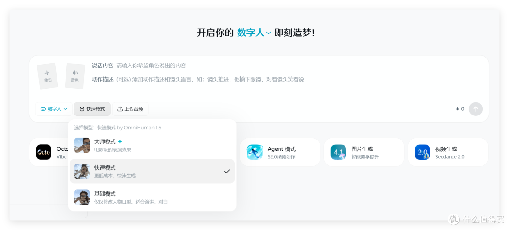Click the text 更低成本，快速生成
This screenshot has width=509, height=230.
[115, 176]
